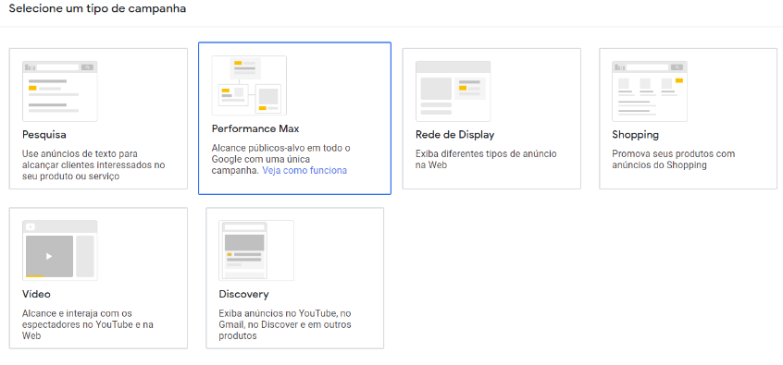Screen dimensions: 783x365
Task: Click 'Promova seus produtos' description text
Action: point(674,160)
